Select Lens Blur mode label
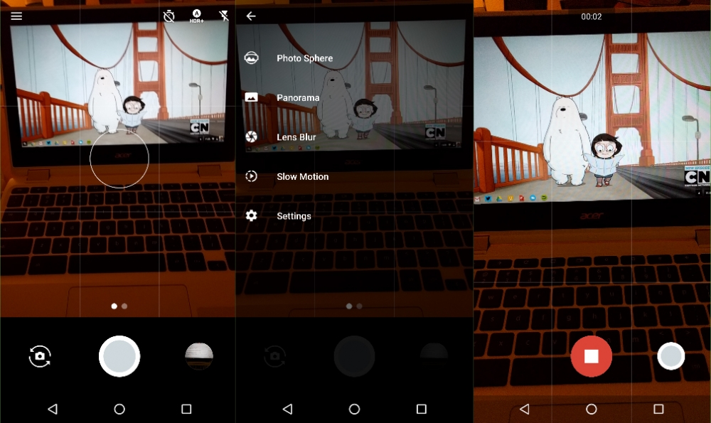 [x=296, y=137]
